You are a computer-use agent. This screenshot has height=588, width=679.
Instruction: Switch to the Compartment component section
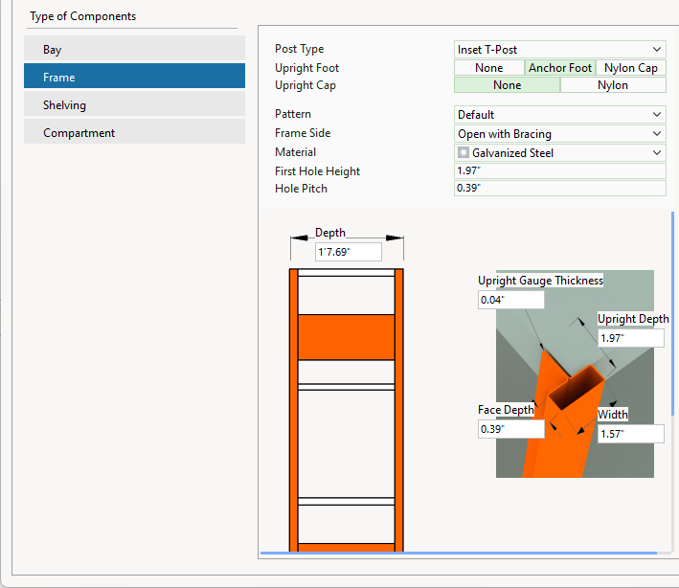pos(134,133)
